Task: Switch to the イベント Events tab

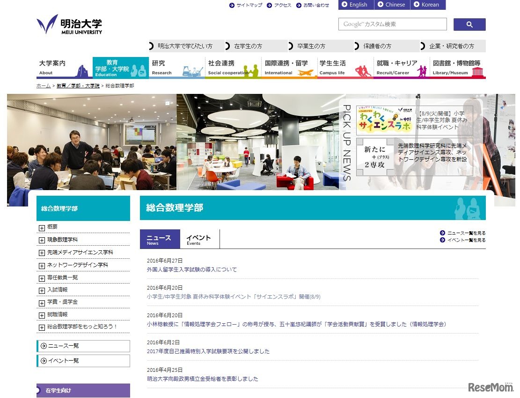Action: (200, 238)
